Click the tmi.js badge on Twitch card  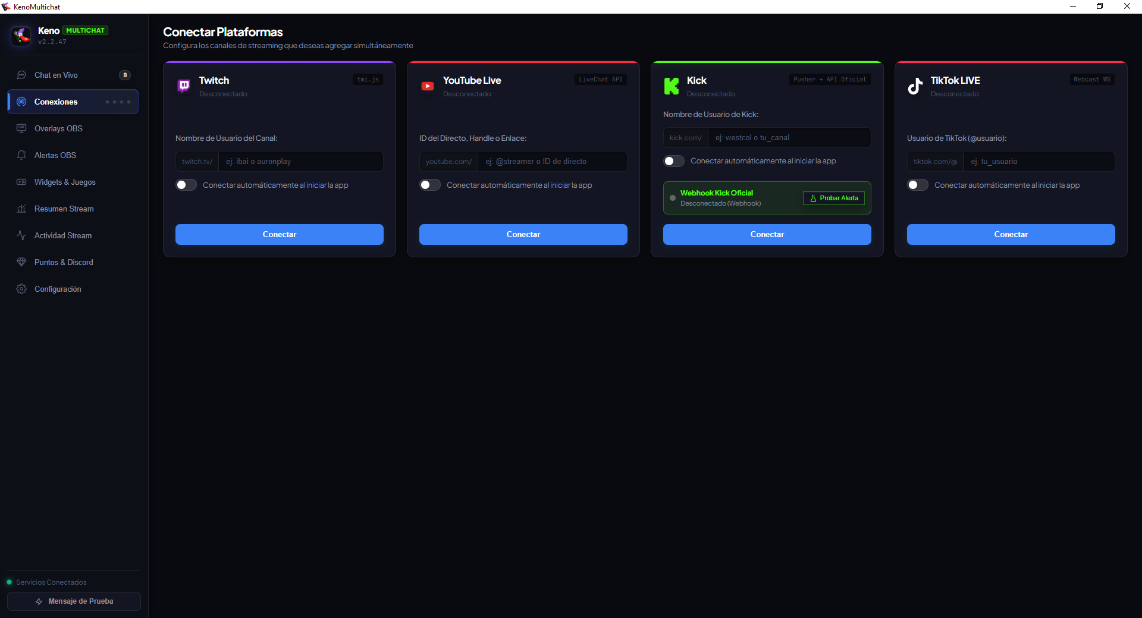pyautogui.click(x=368, y=80)
